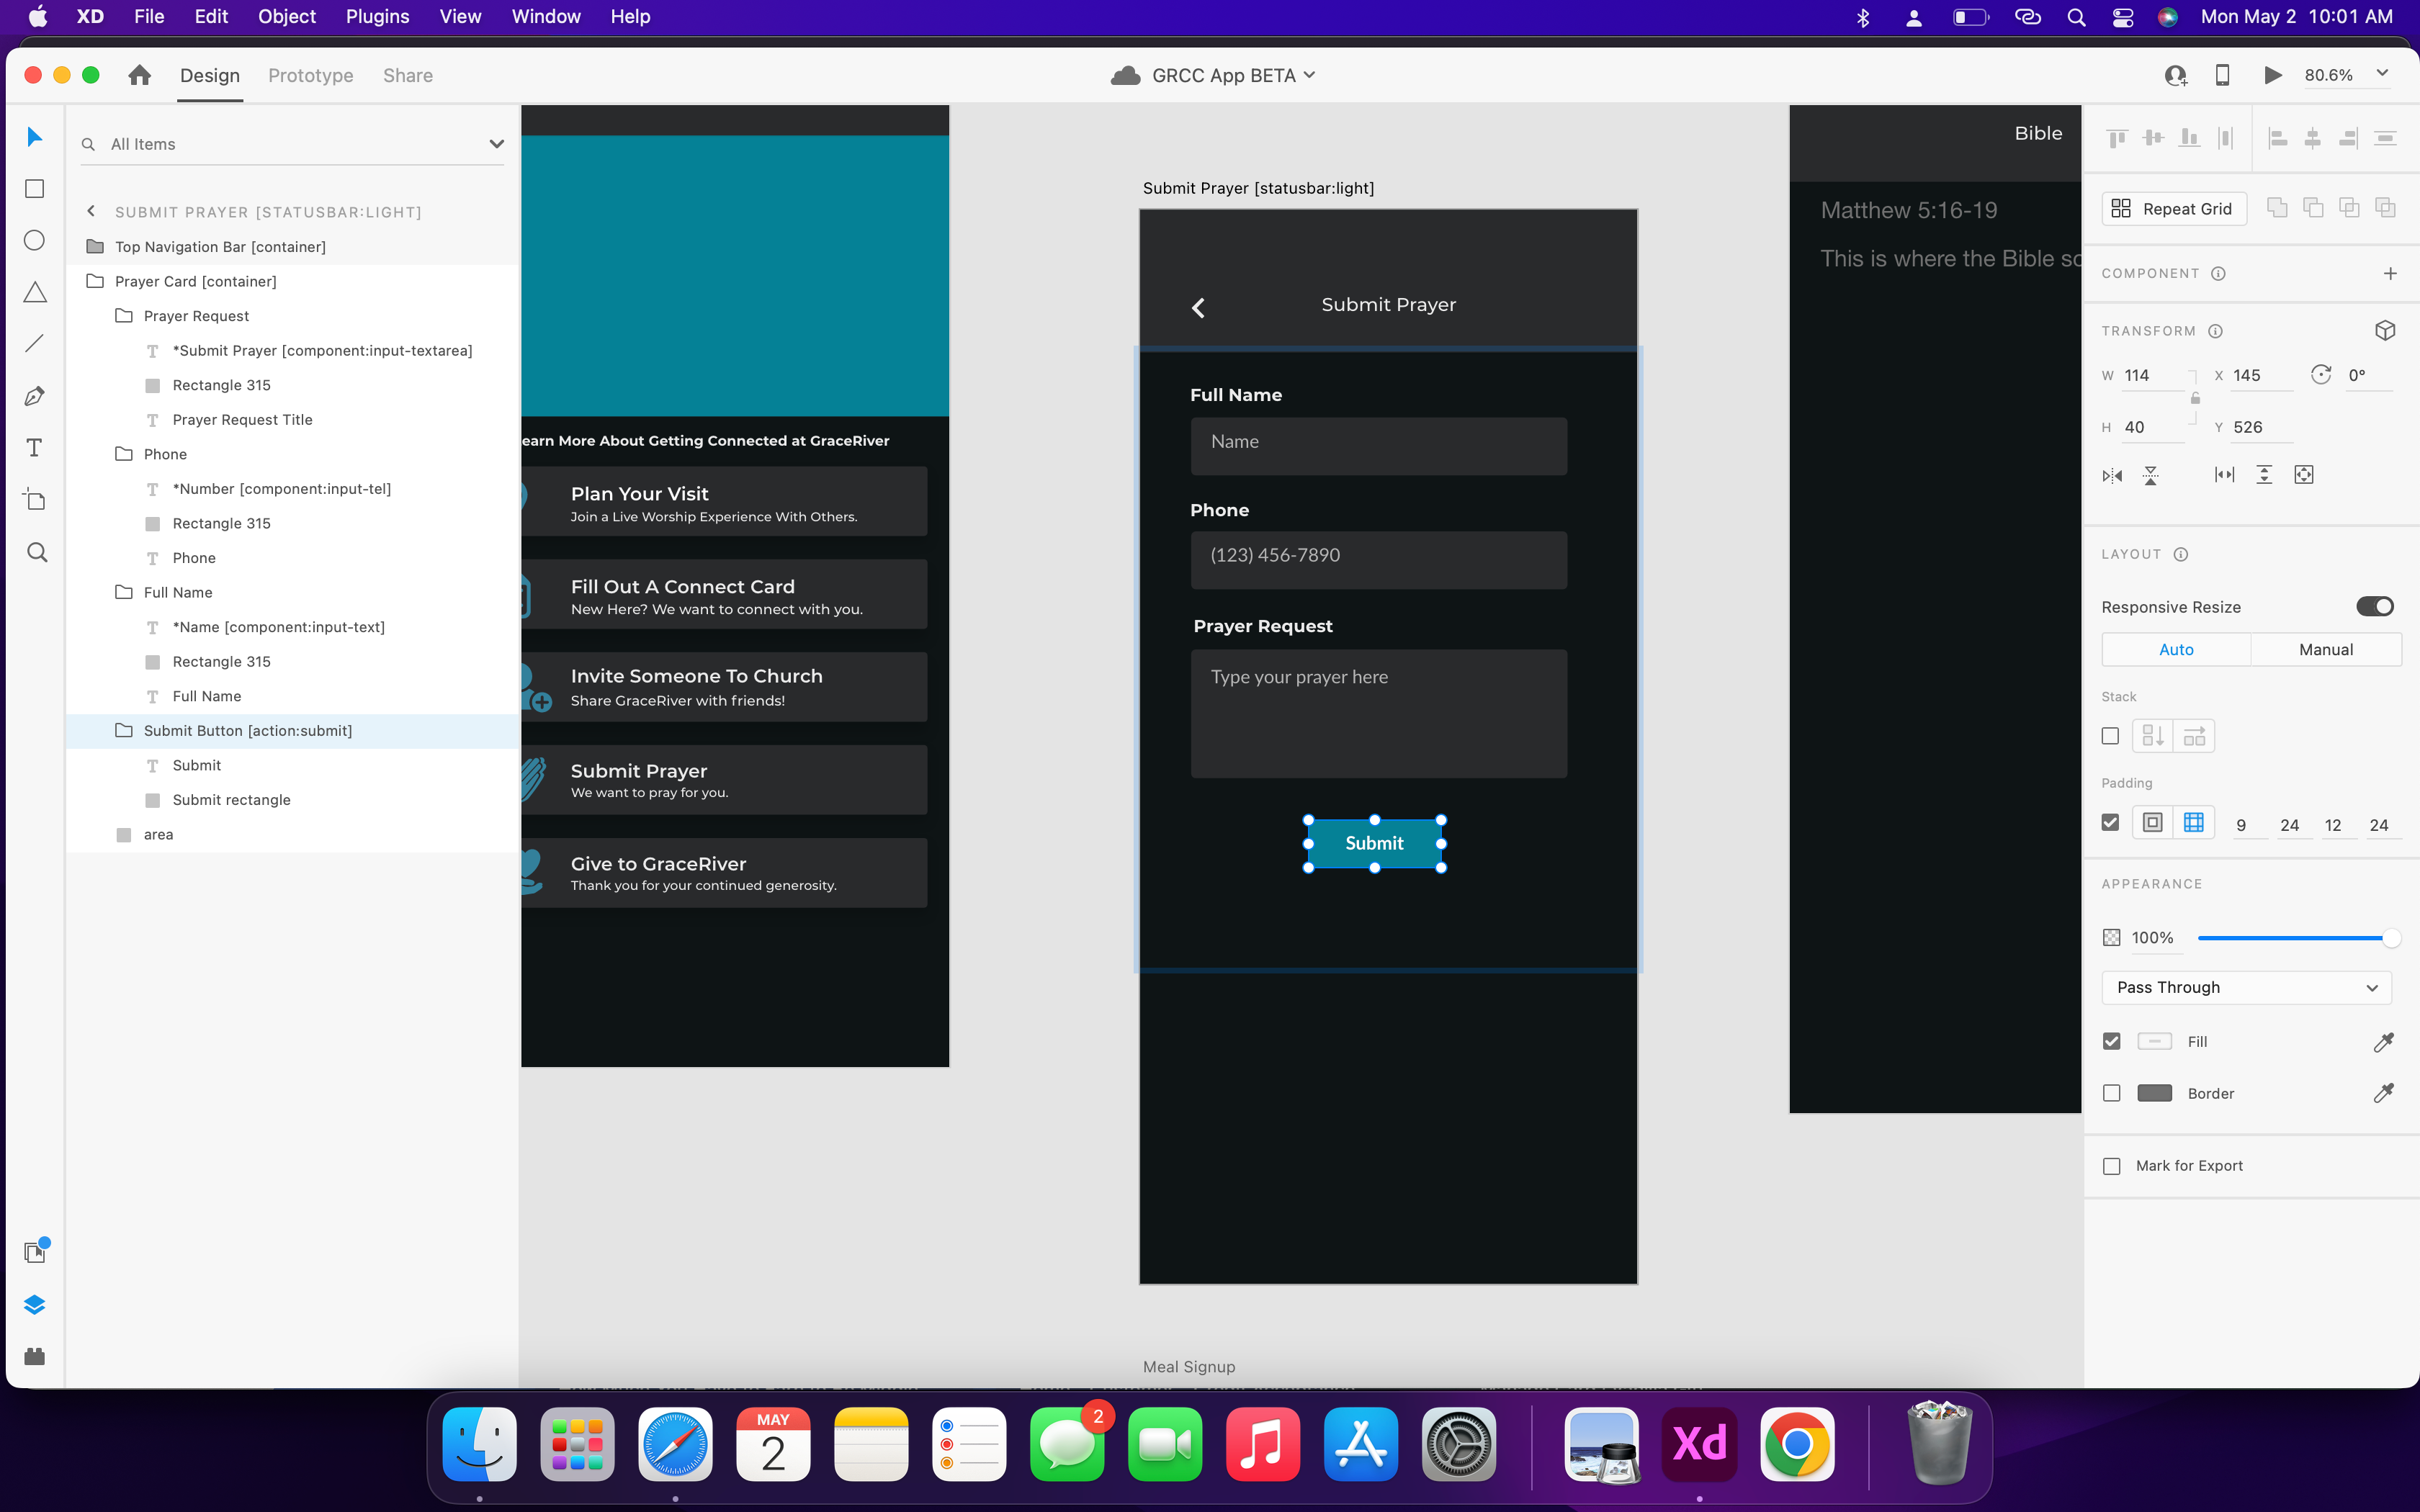
Task: Open invite to document icon
Action: (x=2175, y=75)
